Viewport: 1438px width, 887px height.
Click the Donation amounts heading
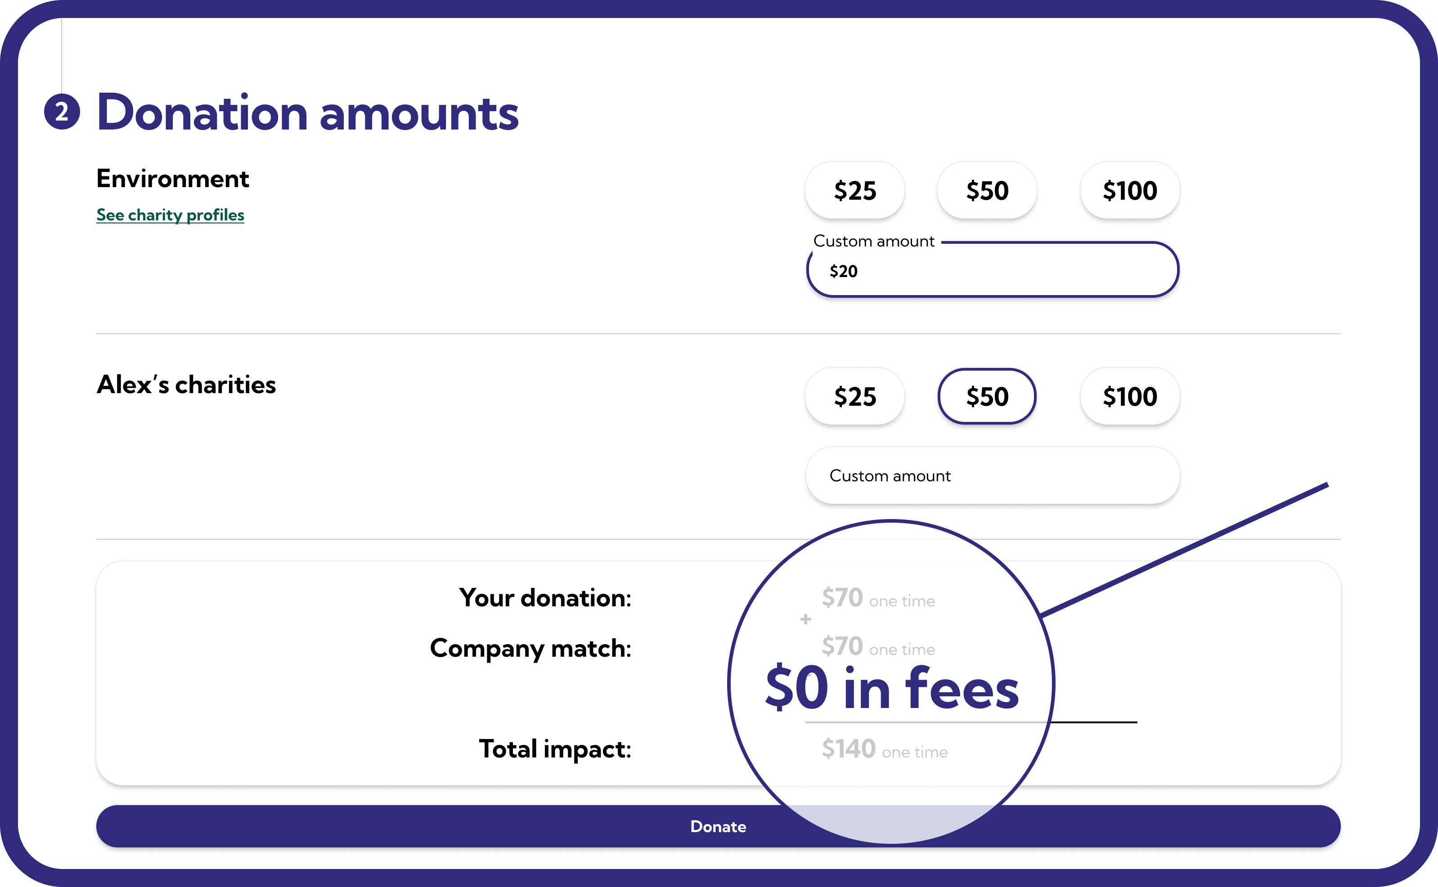pos(307,112)
